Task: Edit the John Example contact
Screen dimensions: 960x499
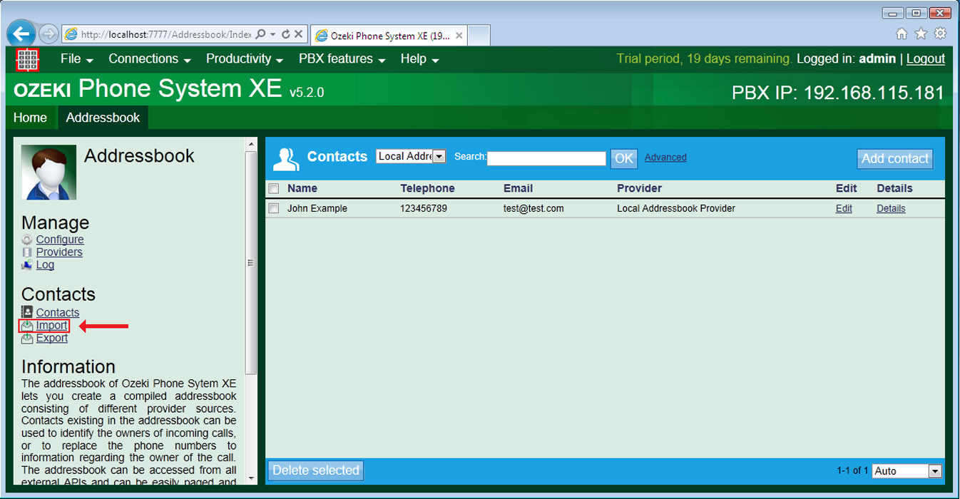Action: click(x=844, y=209)
